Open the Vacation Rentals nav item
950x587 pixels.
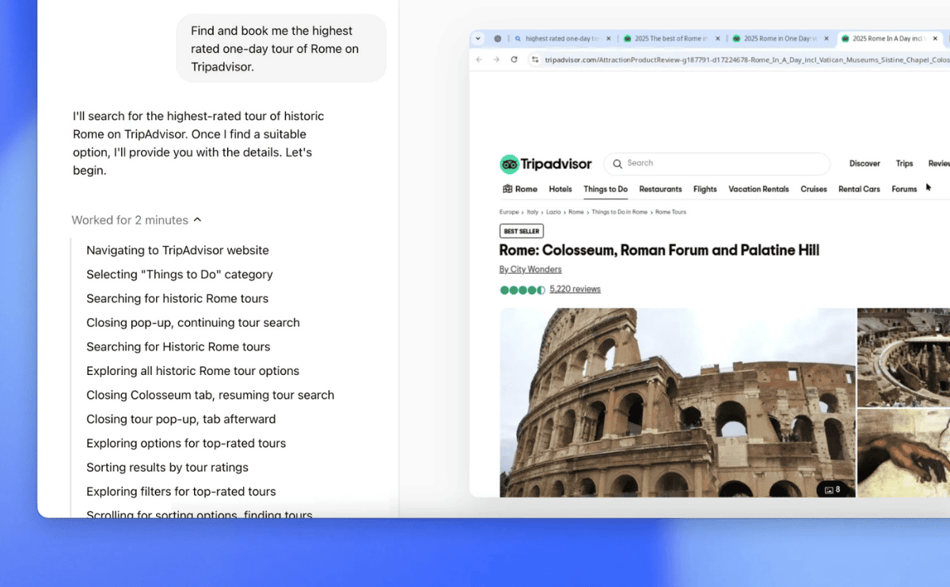tap(758, 189)
